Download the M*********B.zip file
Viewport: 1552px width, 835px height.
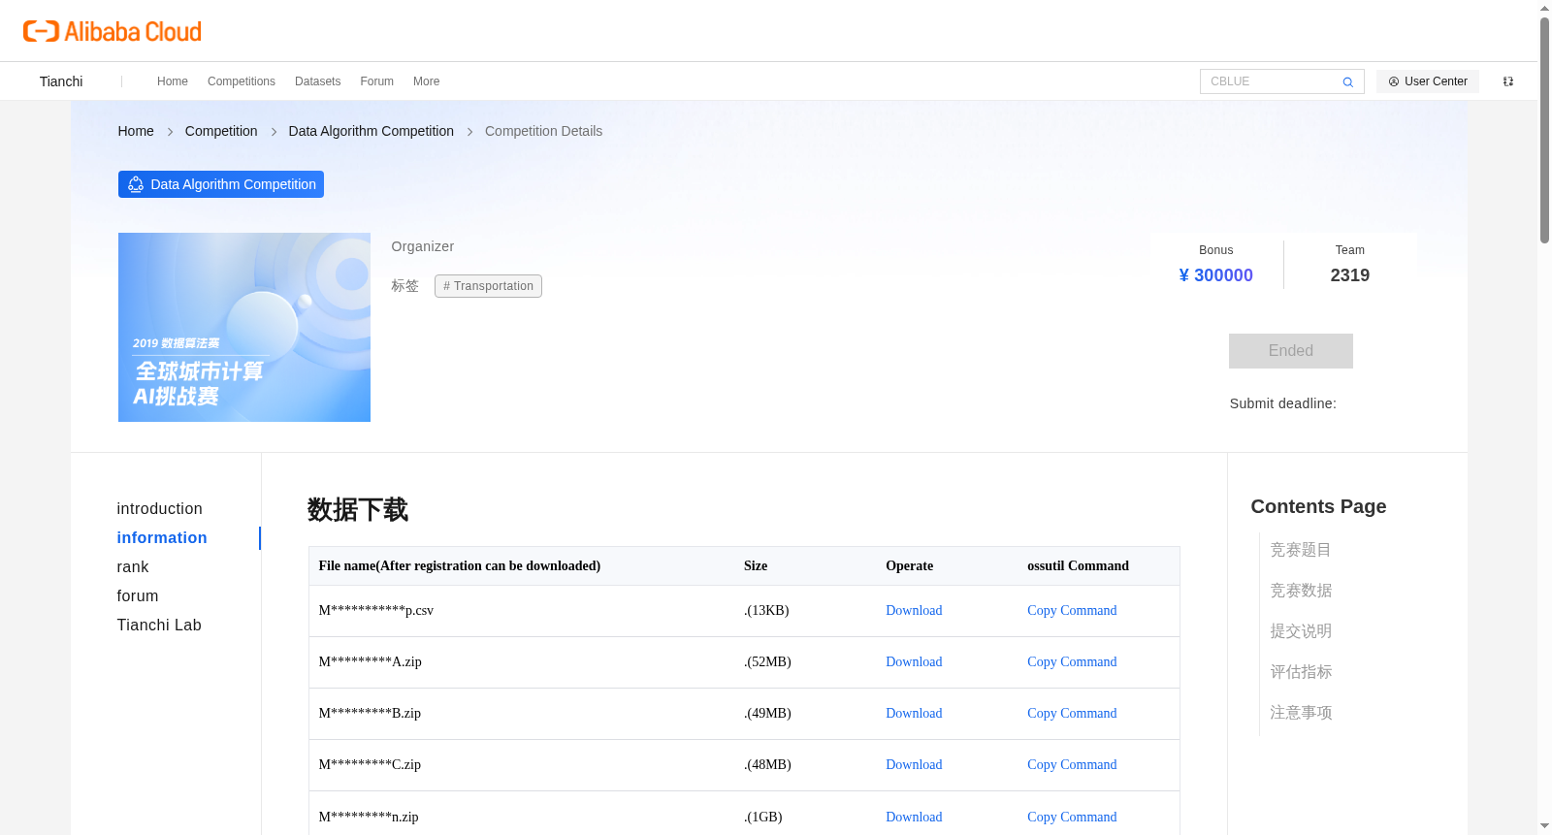(x=914, y=714)
